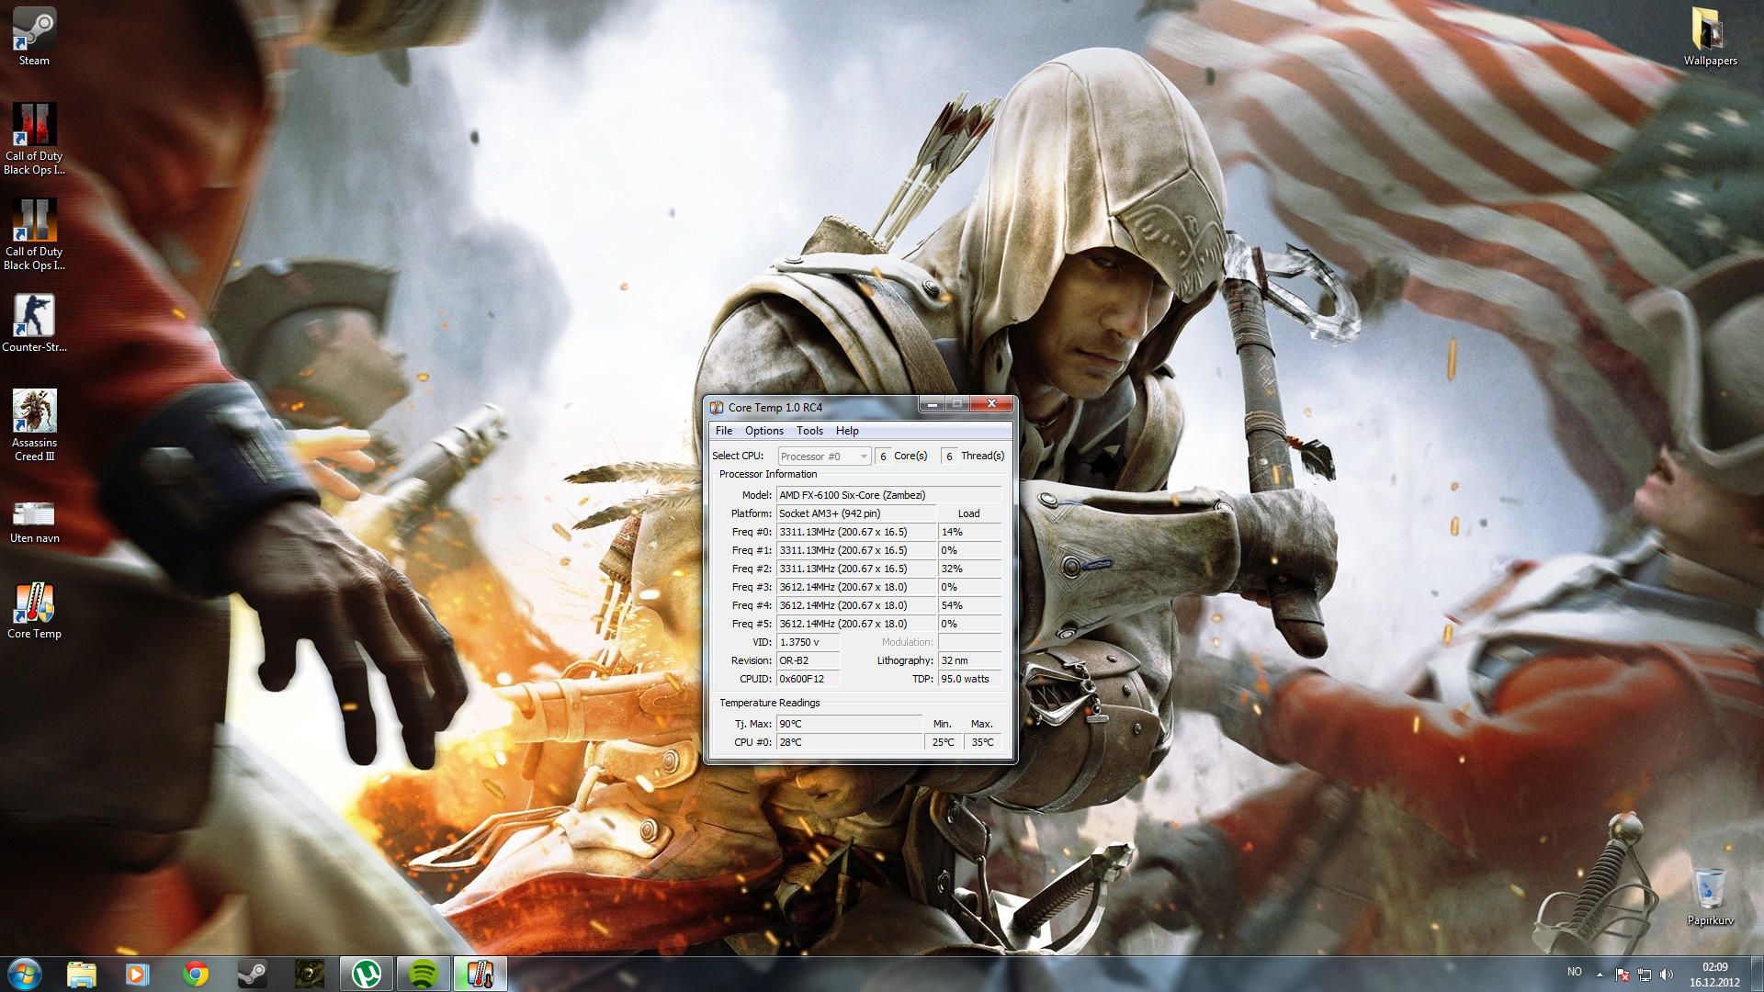Click the Model field AMD FX-6100 Six-Core
Image resolution: width=1764 pixels, height=992 pixels.
tap(888, 495)
